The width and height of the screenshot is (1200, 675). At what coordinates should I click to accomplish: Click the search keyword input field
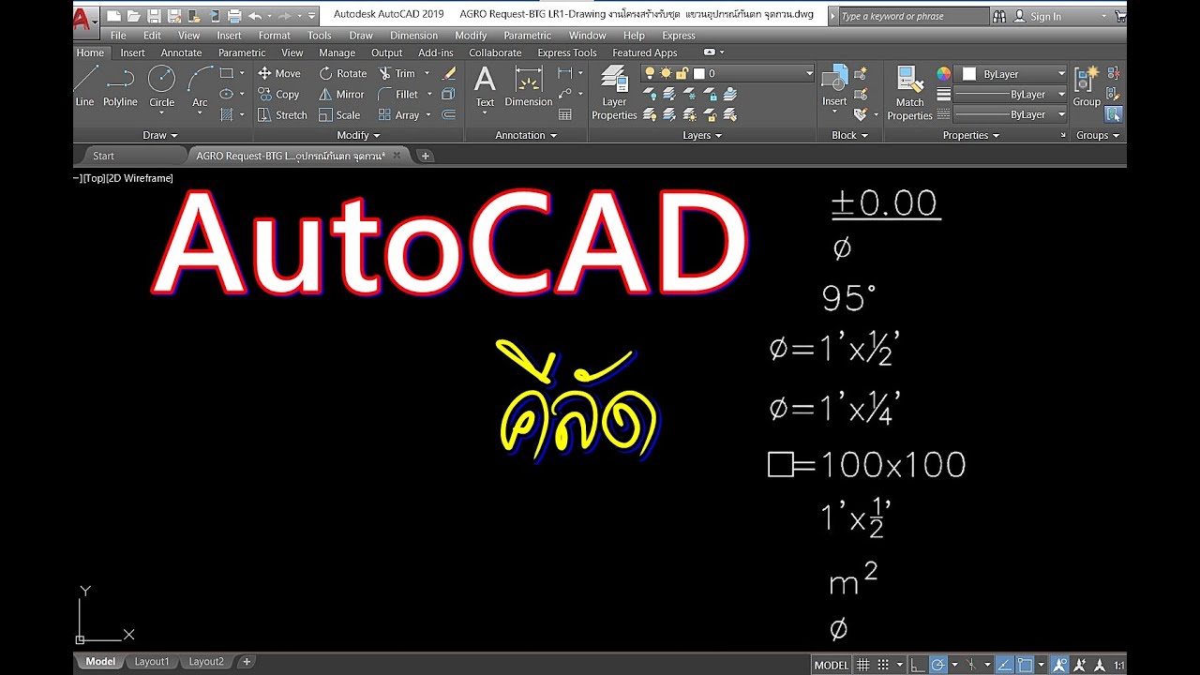[912, 16]
